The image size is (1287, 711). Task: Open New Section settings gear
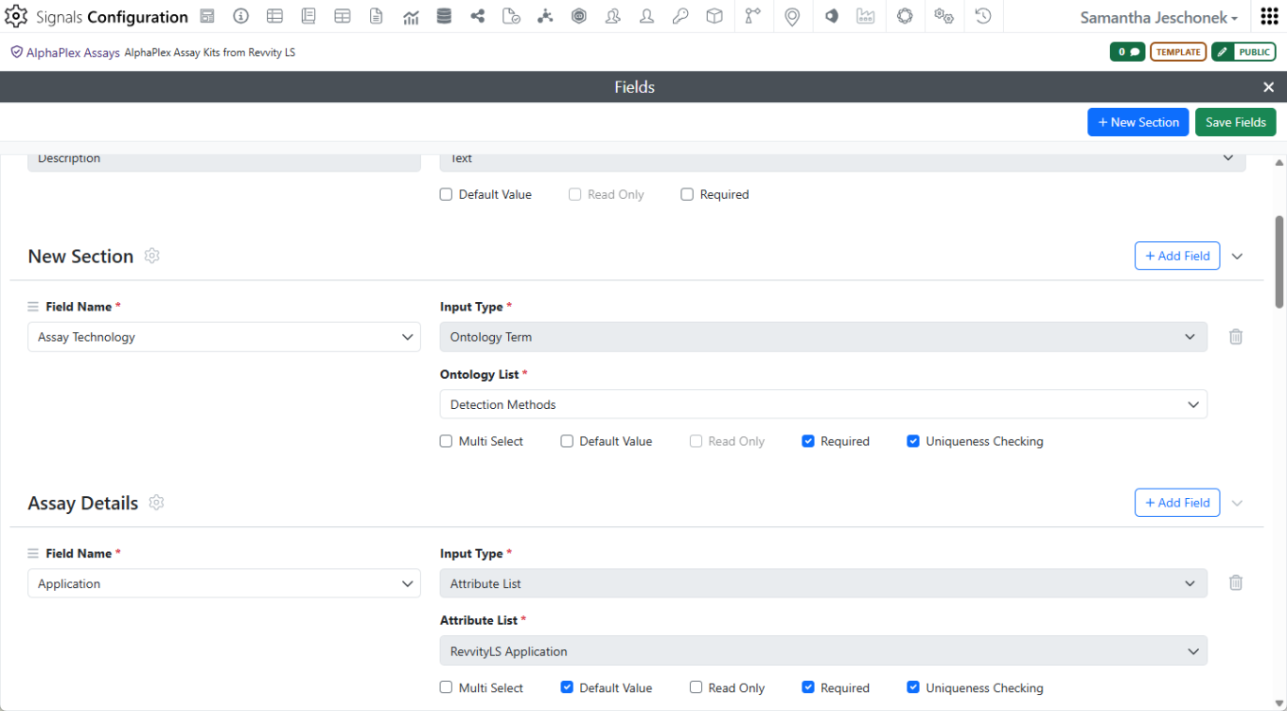[x=152, y=256]
